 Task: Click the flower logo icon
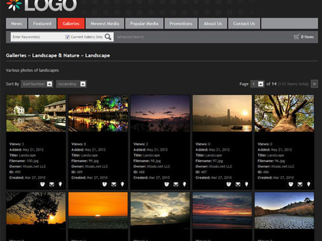pyautogui.click(x=14, y=5)
